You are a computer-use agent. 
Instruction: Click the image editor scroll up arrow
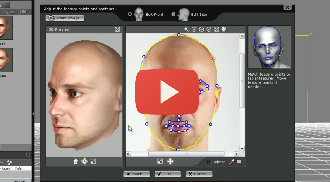click(x=242, y=36)
